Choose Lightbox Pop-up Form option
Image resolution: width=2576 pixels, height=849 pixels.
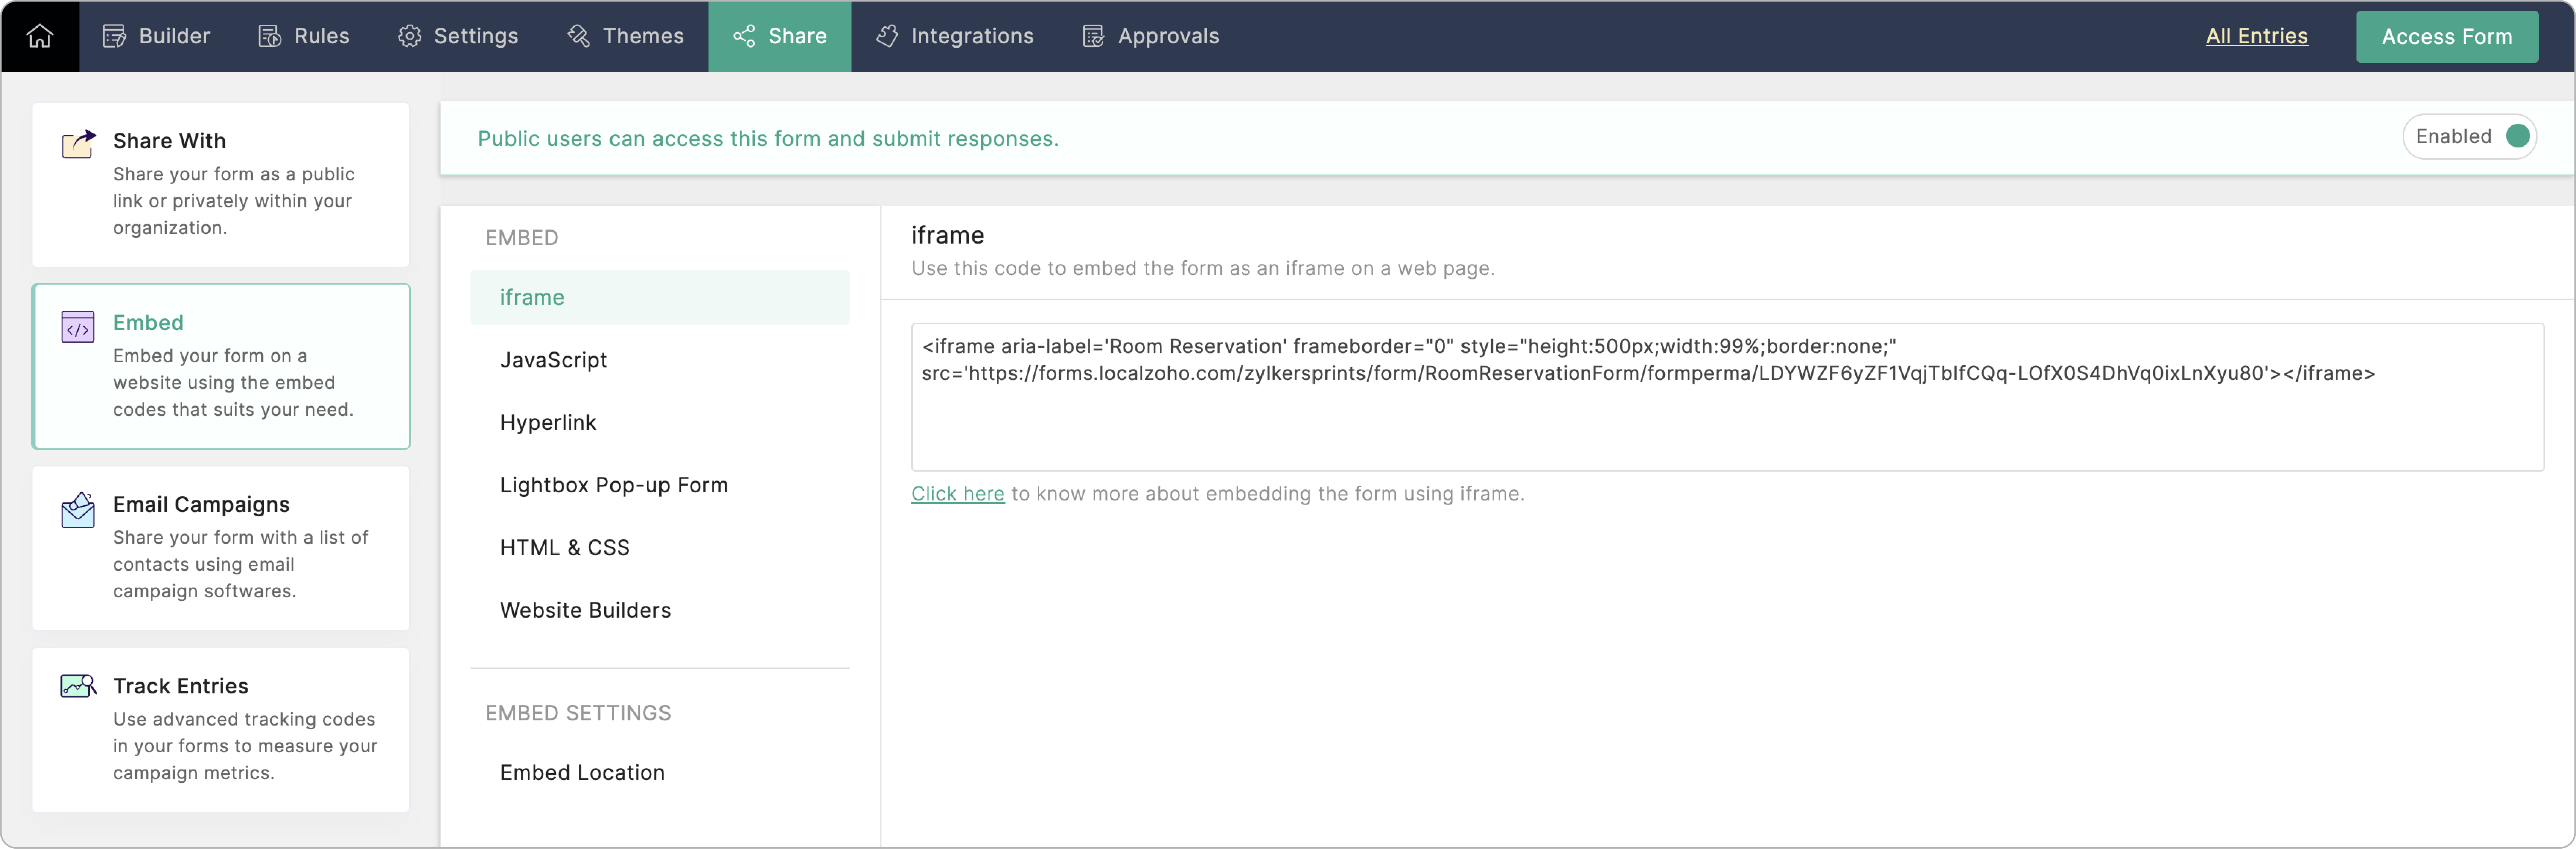[x=613, y=485]
